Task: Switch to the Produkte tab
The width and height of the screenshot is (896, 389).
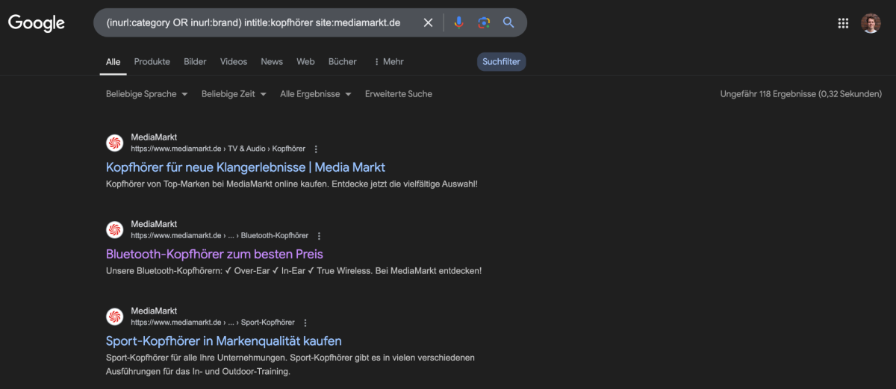Action: point(152,62)
